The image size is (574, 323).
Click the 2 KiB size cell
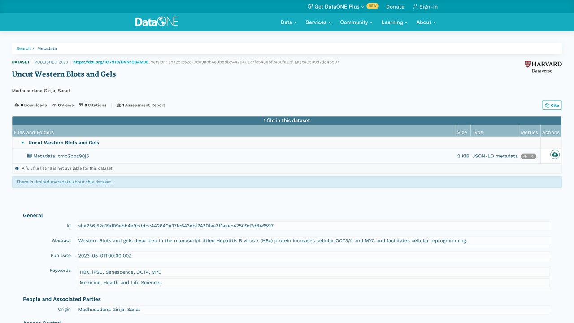click(463, 156)
